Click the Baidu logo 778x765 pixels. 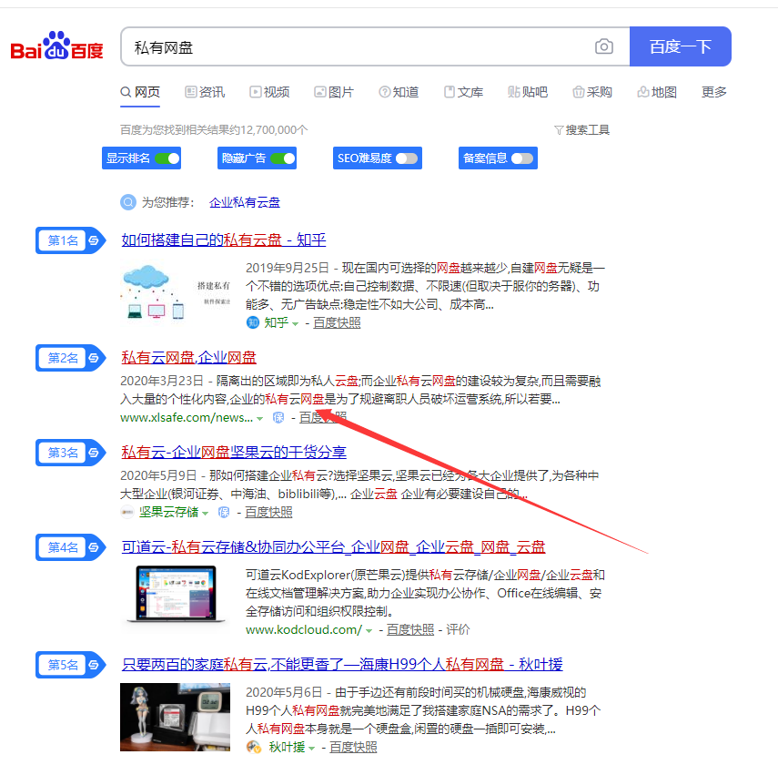pyautogui.click(x=57, y=46)
